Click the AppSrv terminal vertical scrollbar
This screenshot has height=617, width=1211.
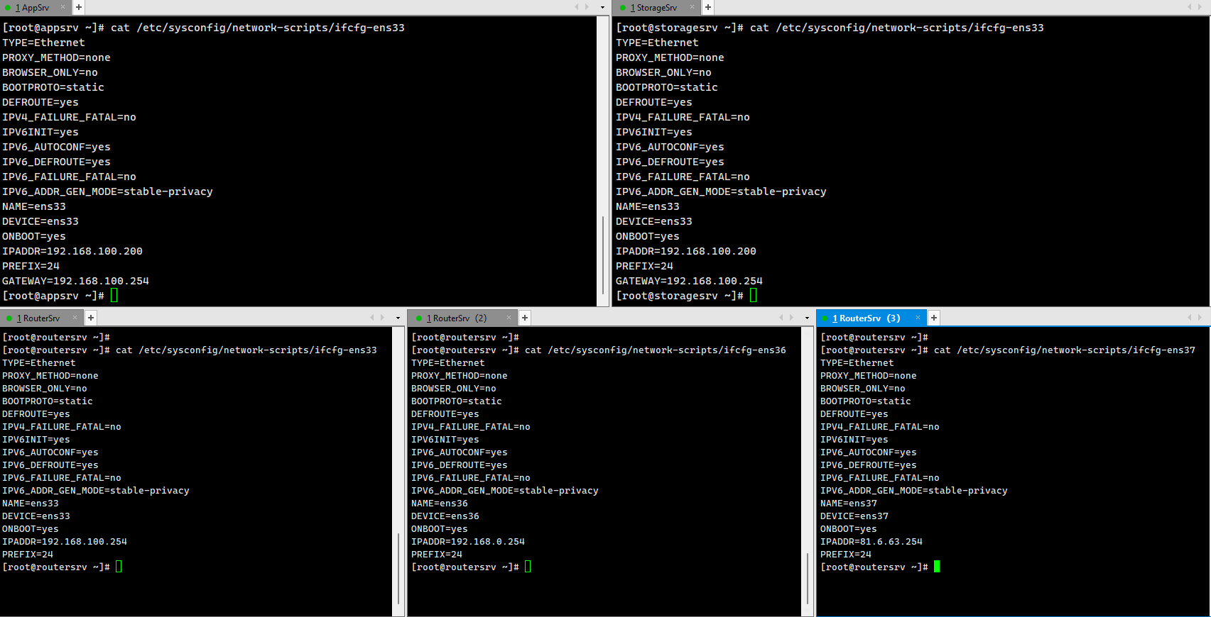[x=603, y=255]
